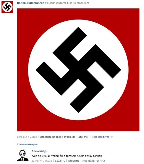Open the large posted photo
This screenshot has width=144, height=164.
[78, 70]
